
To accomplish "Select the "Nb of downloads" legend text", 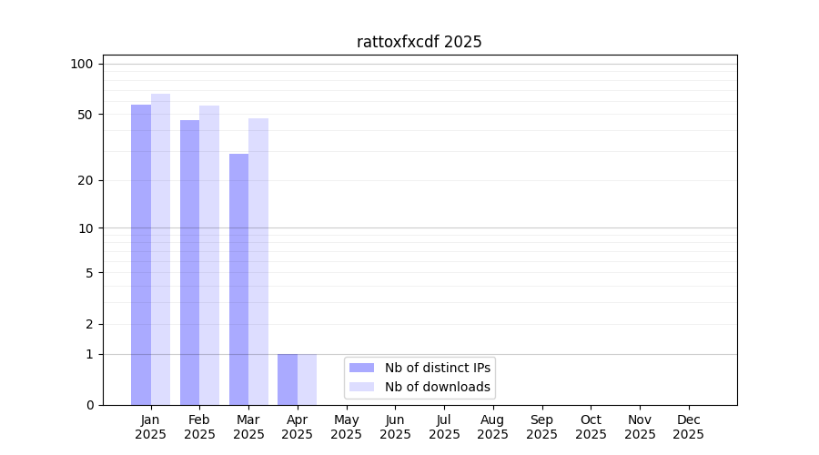I will coord(438,387).
